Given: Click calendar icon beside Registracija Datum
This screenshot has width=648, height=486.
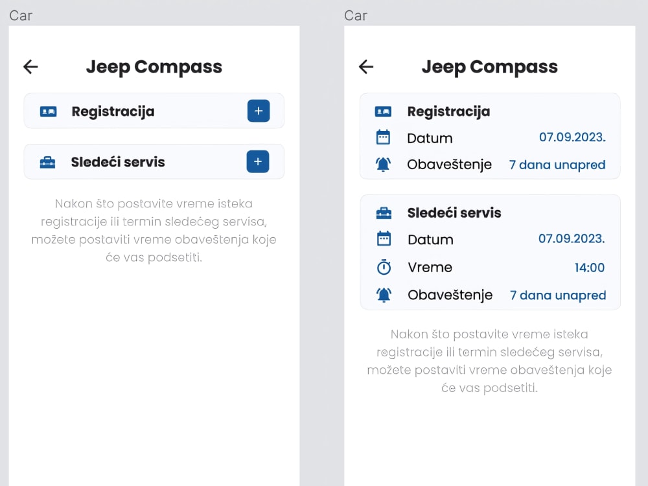Looking at the screenshot, I should pos(383,137).
